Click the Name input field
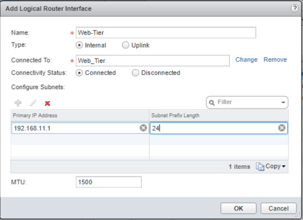303x220 pixels. [x=166, y=33]
